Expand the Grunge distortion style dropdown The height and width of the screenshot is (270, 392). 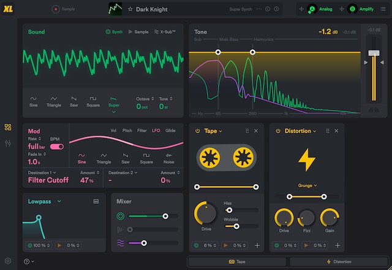[307, 184]
